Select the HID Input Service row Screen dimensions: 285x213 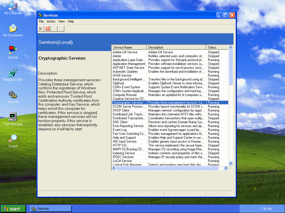tap(170, 141)
